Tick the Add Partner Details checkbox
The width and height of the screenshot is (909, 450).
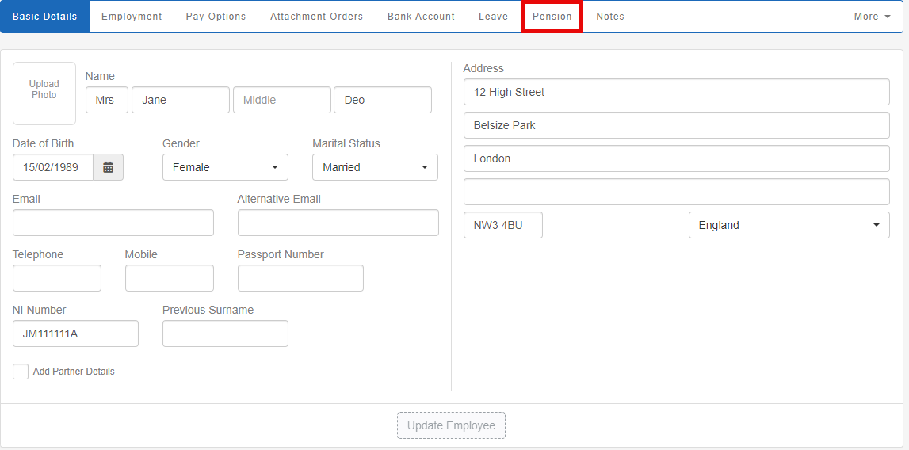[x=21, y=372]
